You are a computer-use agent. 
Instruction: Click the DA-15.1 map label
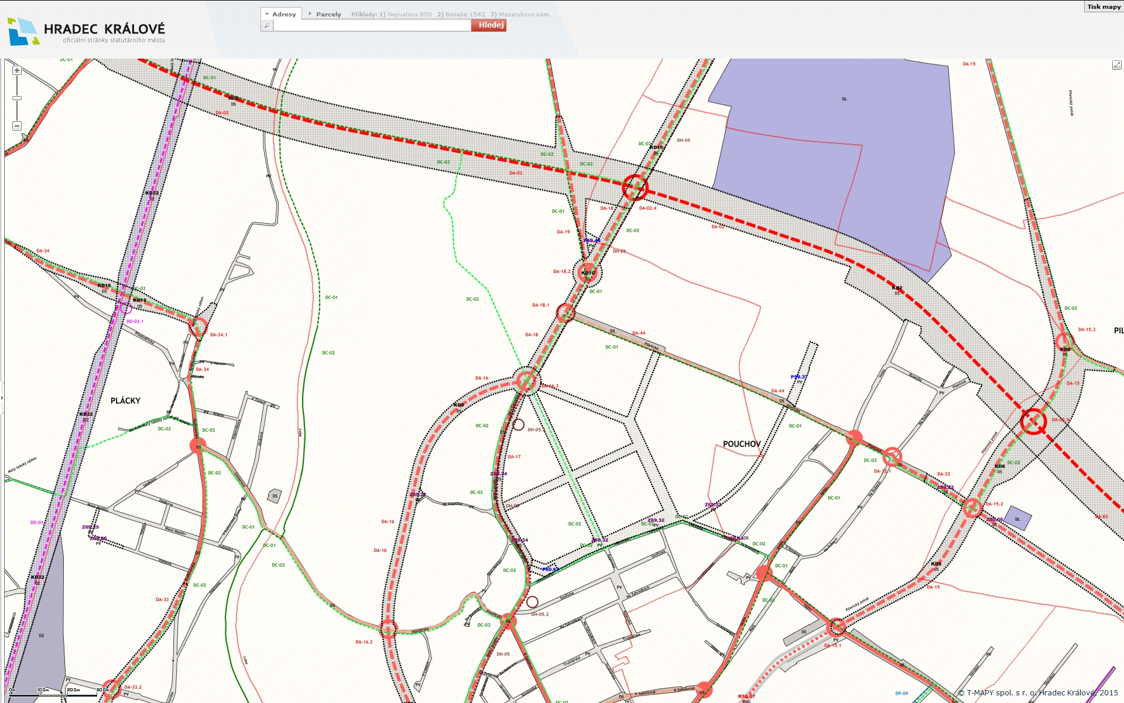832,646
